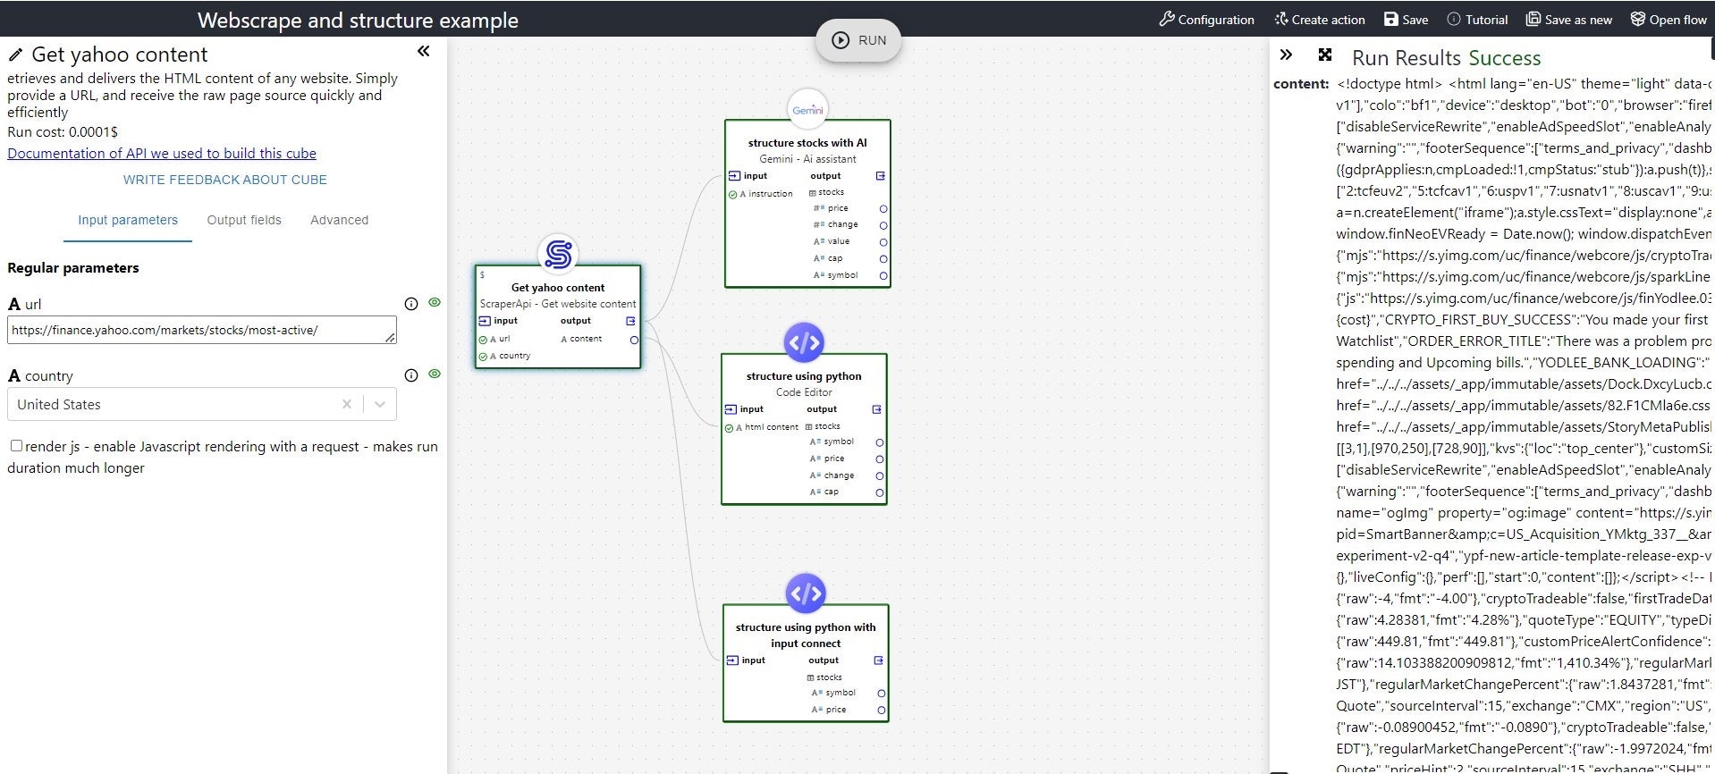
Task: Click input icon on Get yahoo content node
Action: (484, 321)
